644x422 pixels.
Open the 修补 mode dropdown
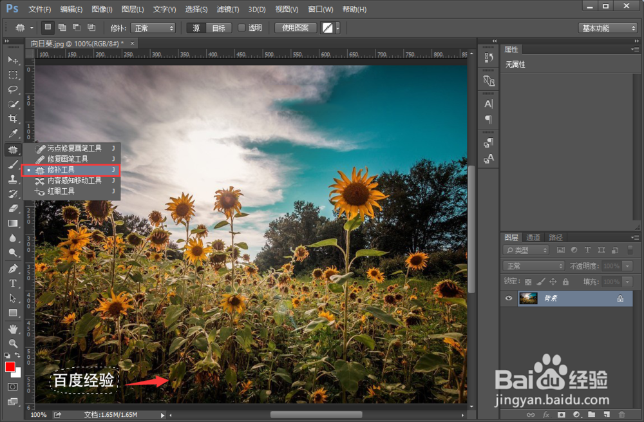click(153, 28)
